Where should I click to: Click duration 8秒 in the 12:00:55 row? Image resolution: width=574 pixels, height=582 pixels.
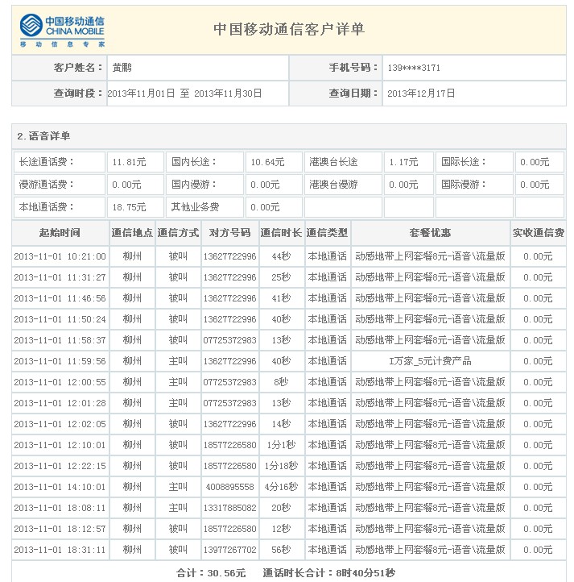[x=281, y=382]
